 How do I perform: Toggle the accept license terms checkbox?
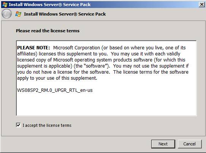(x=18, y=125)
